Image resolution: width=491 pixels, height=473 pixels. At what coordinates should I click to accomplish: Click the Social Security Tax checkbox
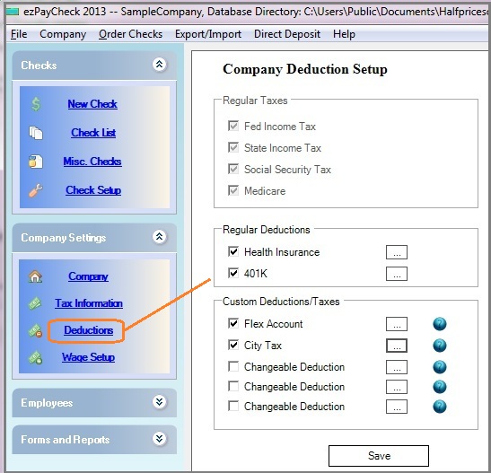pos(233,169)
